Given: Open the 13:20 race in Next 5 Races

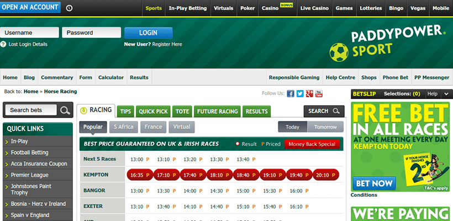Looking at the screenshot, I should (x=193, y=159).
